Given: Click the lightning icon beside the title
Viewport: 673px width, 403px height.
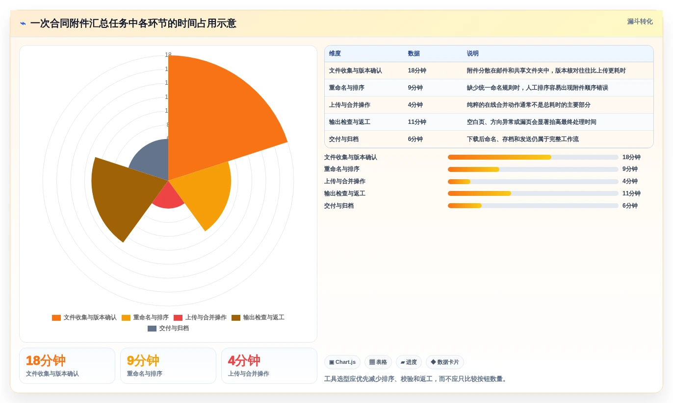Looking at the screenshot, I should click(x=23, y=24).
